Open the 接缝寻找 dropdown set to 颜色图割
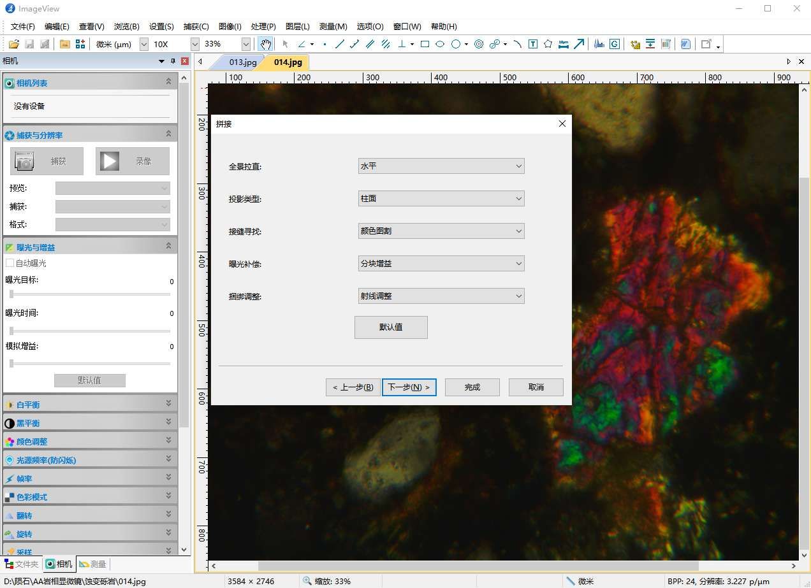 [x=441, y=231]
